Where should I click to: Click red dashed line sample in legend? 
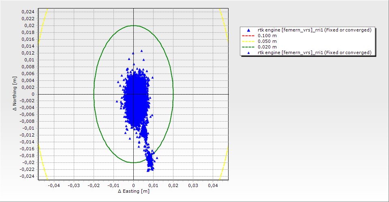coord(248,36)
